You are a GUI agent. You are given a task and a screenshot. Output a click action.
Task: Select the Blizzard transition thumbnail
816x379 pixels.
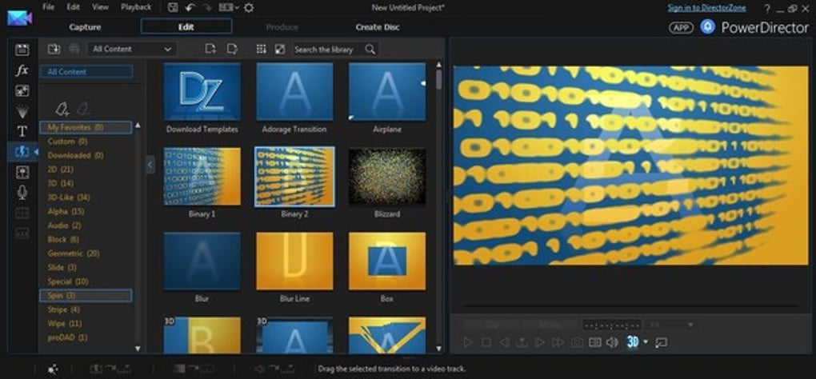[387, 176]
